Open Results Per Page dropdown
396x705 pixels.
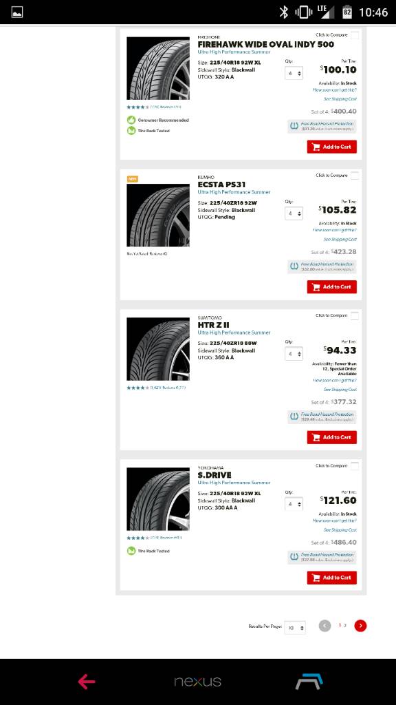tap(295, 627)
